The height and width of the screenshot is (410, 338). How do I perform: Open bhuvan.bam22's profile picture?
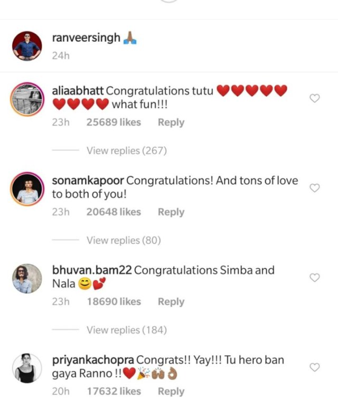point(27,278)
